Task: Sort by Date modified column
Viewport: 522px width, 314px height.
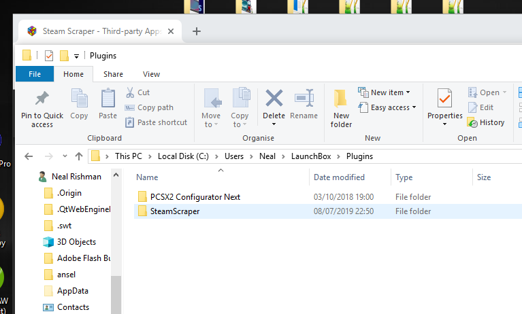Action: click(x=339, y=177)
